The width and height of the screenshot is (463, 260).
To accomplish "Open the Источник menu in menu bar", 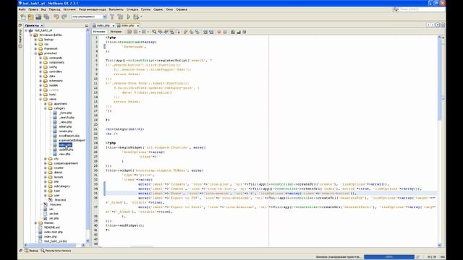I will (x=69, y=9).
